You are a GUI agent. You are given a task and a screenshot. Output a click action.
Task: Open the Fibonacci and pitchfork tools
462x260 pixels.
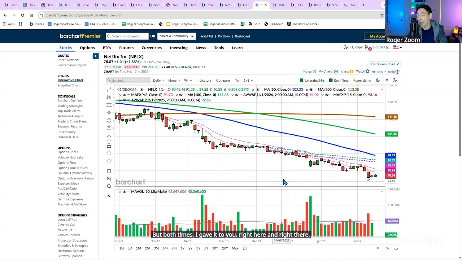coord(109,97)
